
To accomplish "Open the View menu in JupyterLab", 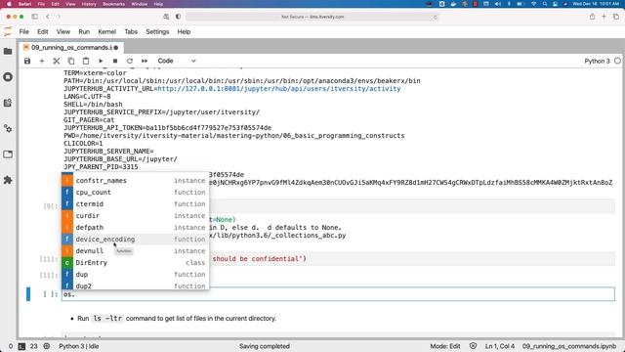I will pos(62,32).
